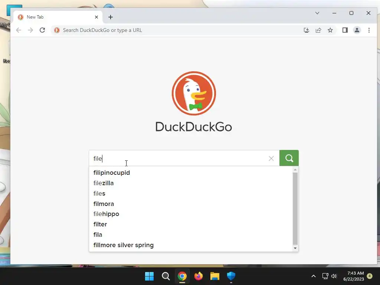Viewport: 380px width, 285px height.
Task: Click the DuckDuckGo wordmark text
Action: pyautogui.click(x=194, y=127)
